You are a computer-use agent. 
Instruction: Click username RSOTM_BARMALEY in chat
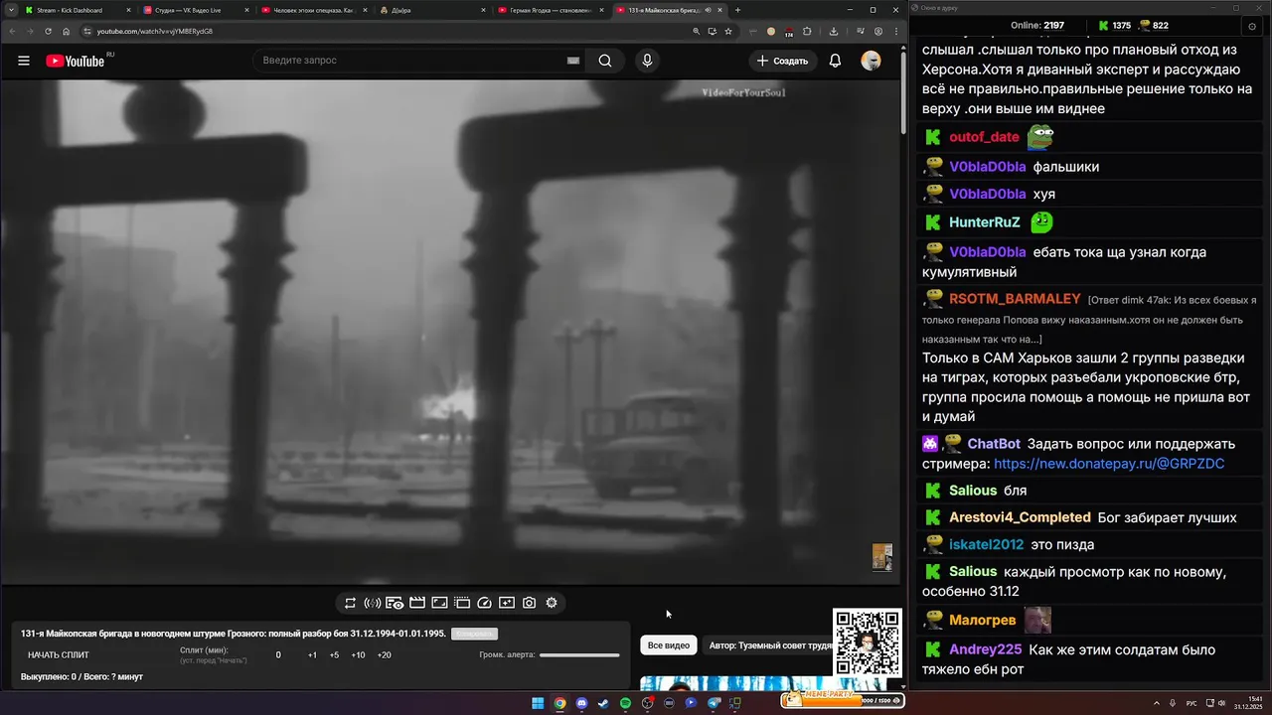[x=1015, y=299]
